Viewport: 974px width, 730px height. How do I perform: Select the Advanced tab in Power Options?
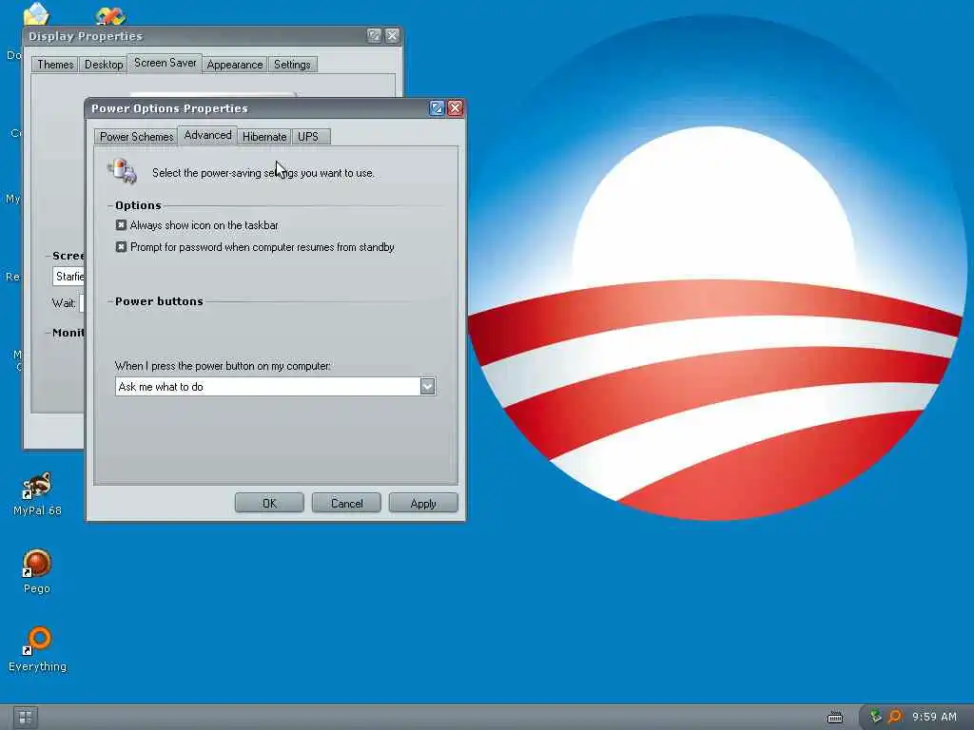tap(207, 135)
